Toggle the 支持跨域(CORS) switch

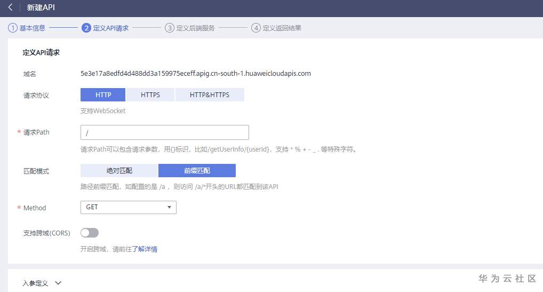(x=90, y=233)
